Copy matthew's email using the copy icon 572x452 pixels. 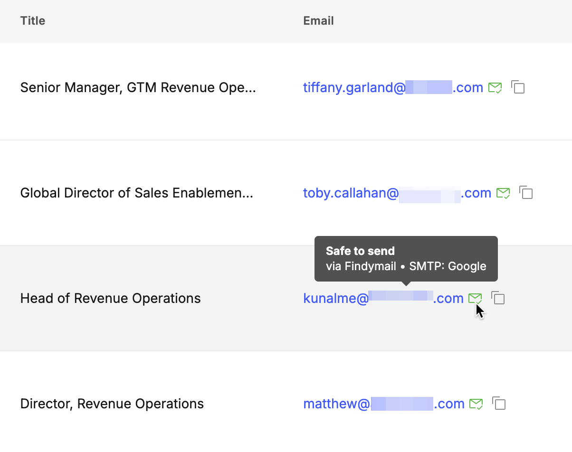499,404
